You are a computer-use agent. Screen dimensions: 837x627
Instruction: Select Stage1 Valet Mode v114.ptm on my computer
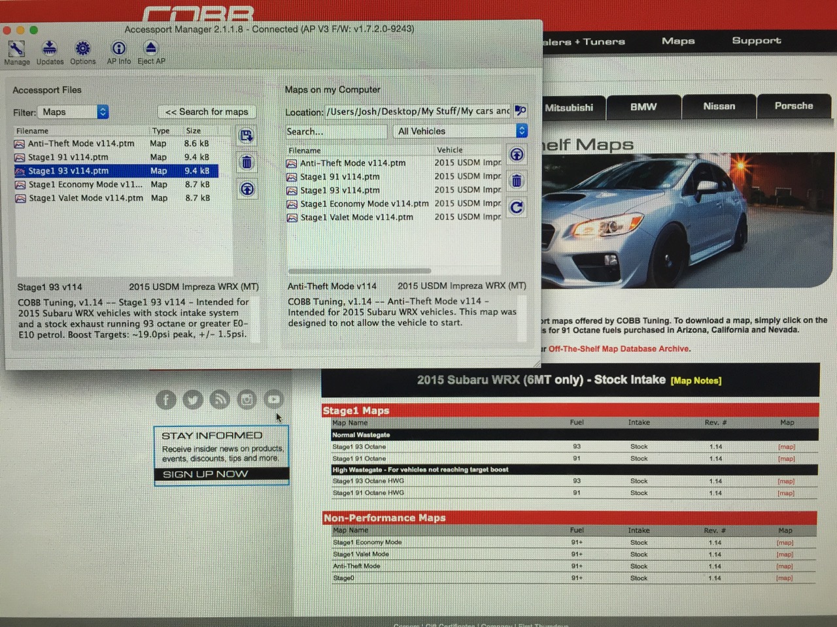(394, 217)
